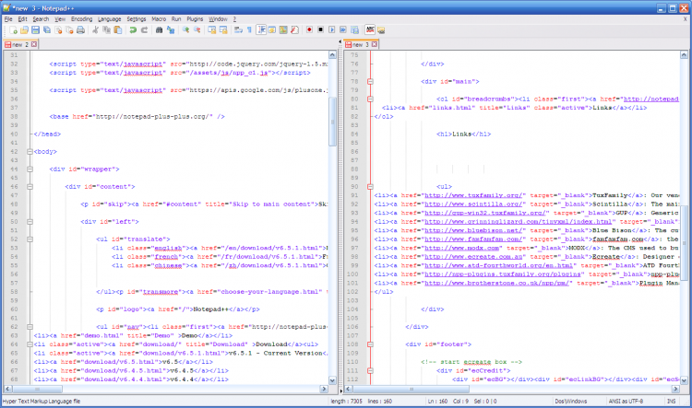Collapse the div main fold on line 78
The width and height of the screenshot is (692, 408).
click(369, 81)
